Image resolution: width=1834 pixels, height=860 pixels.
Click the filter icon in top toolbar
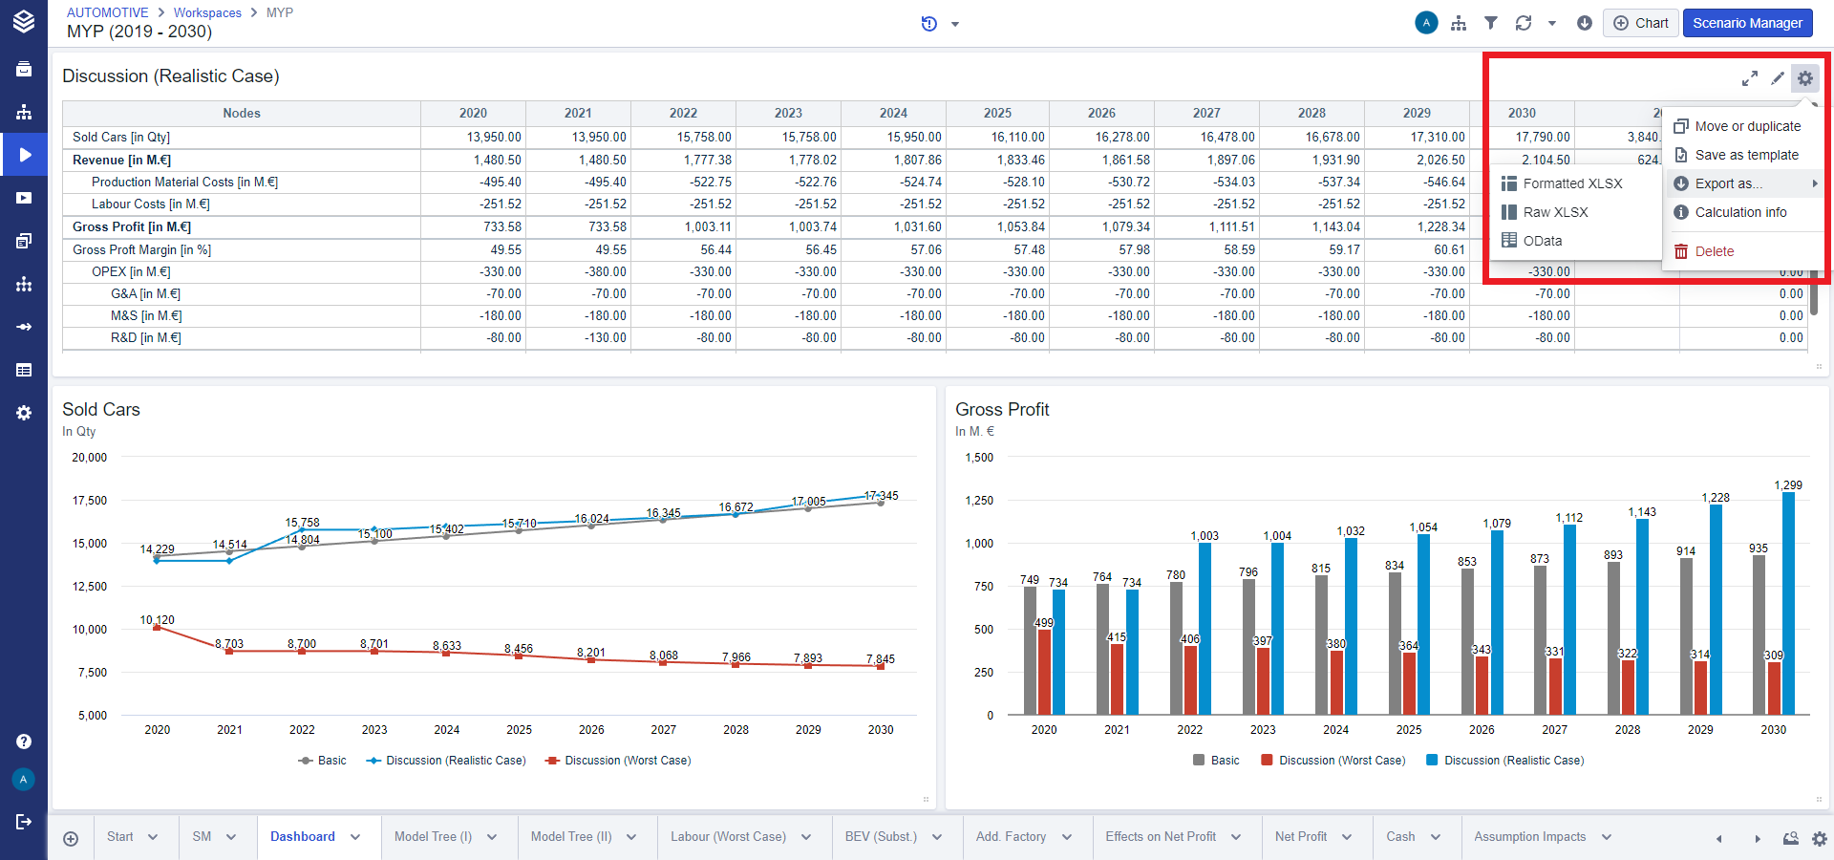(x=1490, y=23)
